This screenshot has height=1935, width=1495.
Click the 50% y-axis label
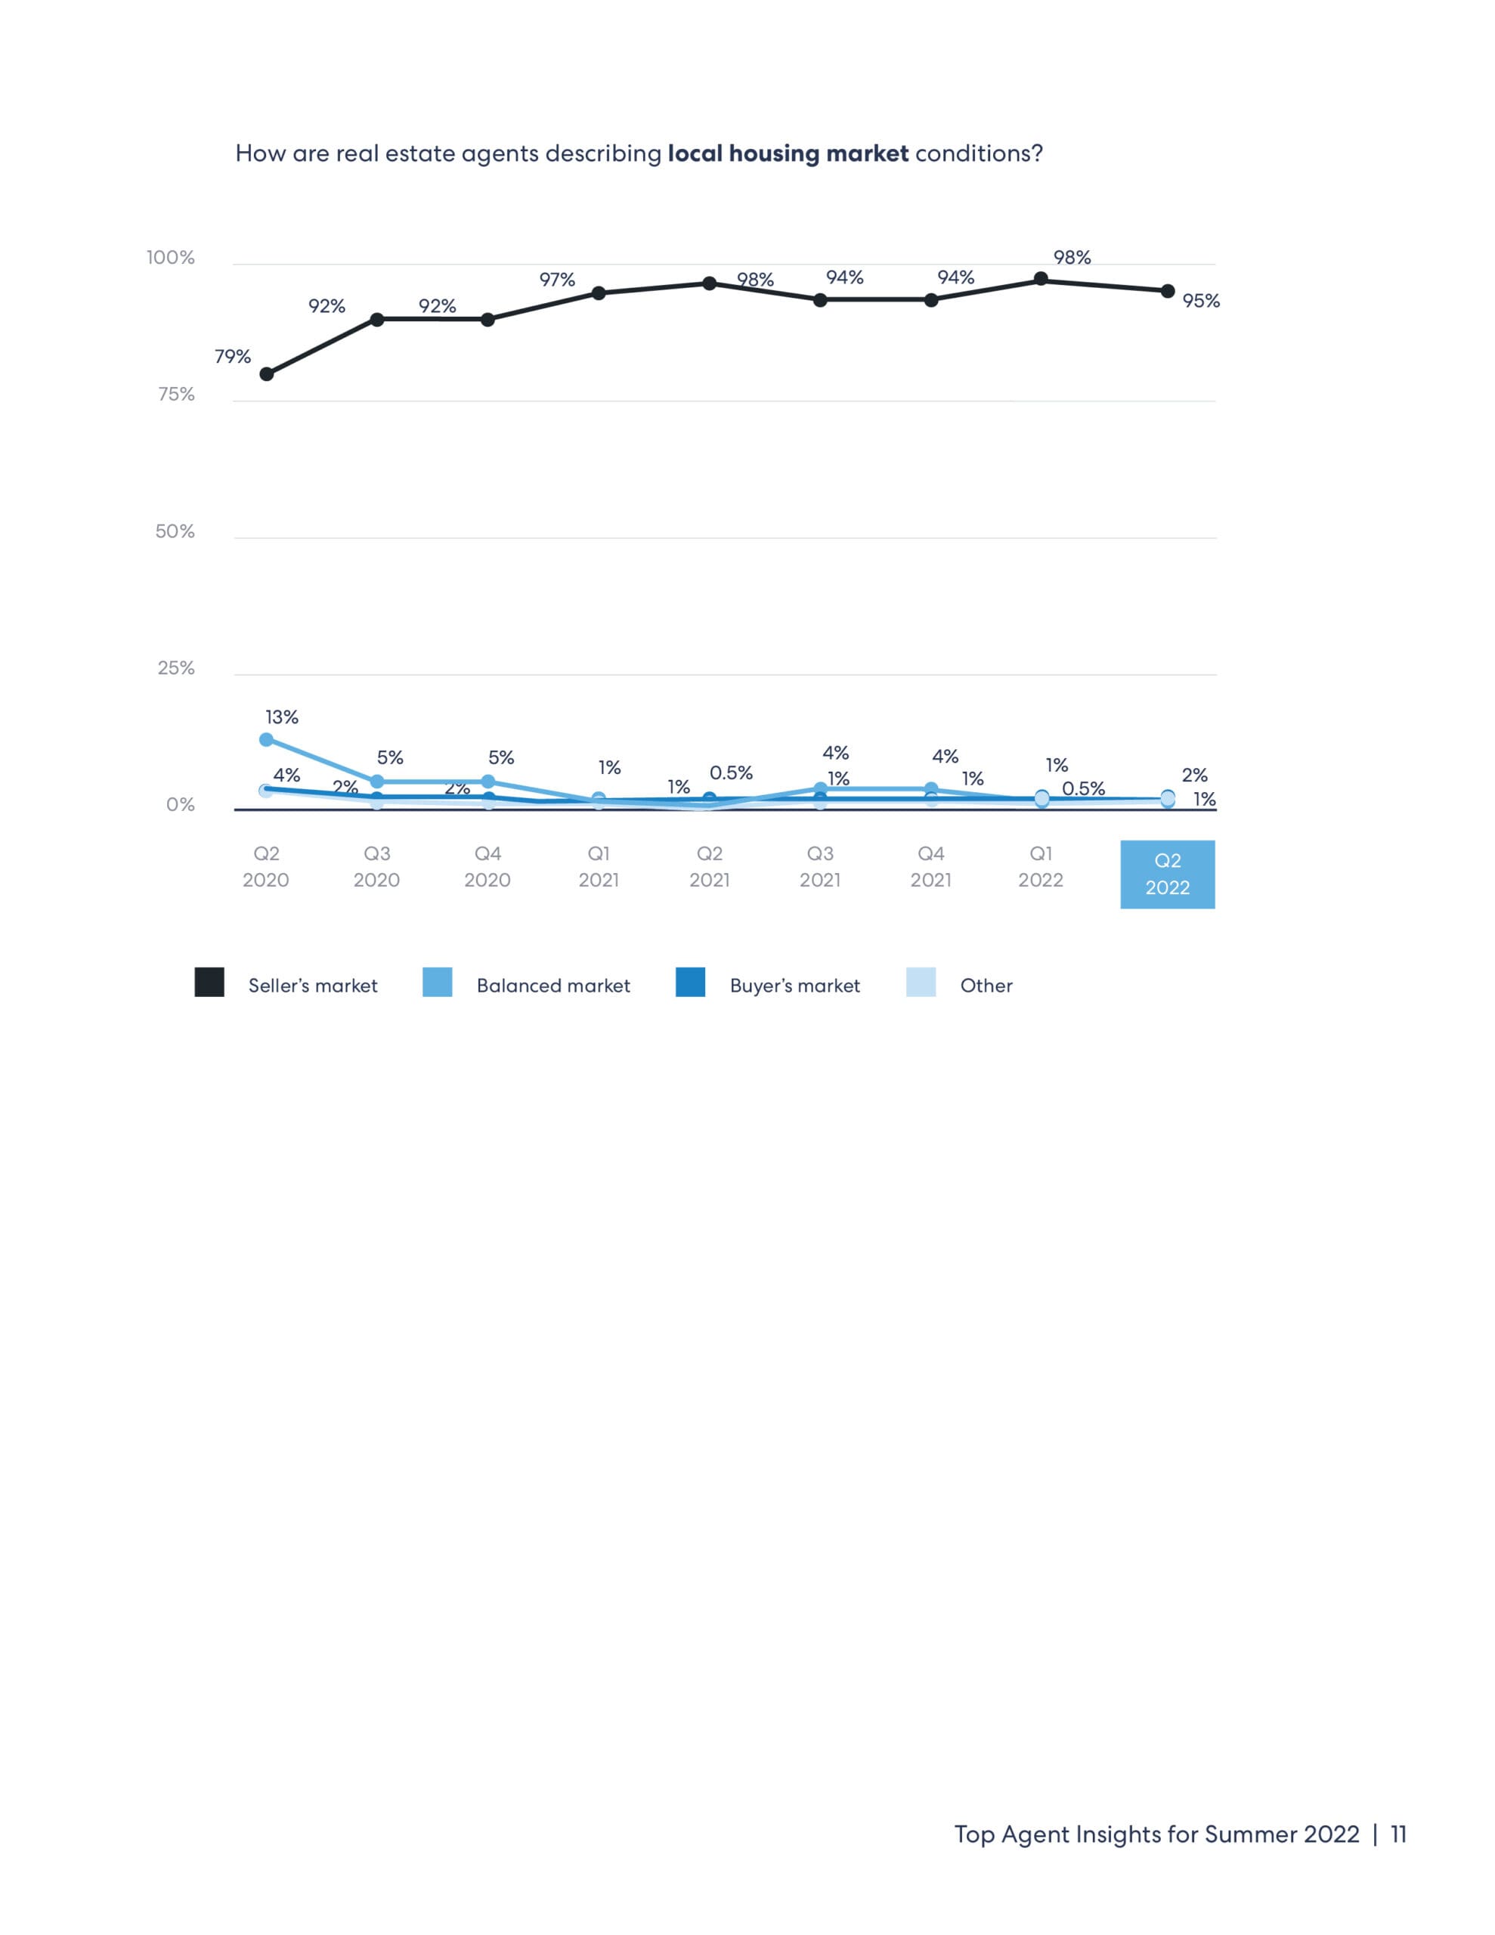[x=175, y=531]
